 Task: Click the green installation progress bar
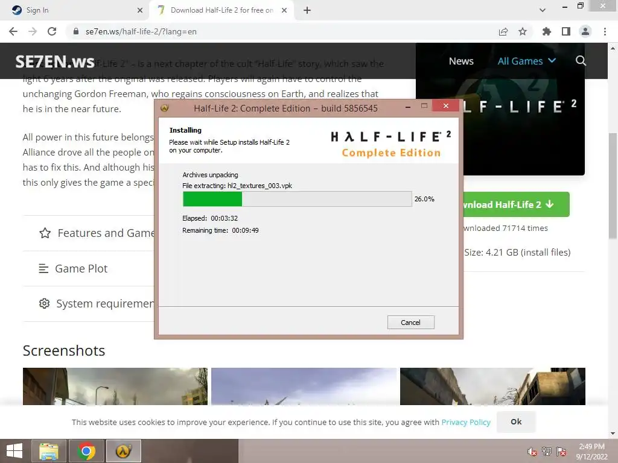(297, 199)
